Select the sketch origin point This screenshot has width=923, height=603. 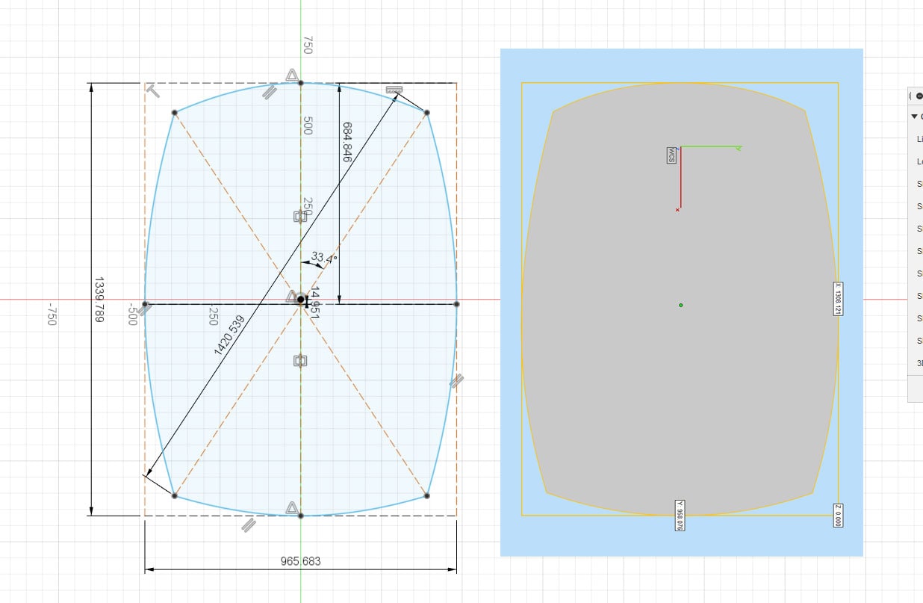point(300,300)
